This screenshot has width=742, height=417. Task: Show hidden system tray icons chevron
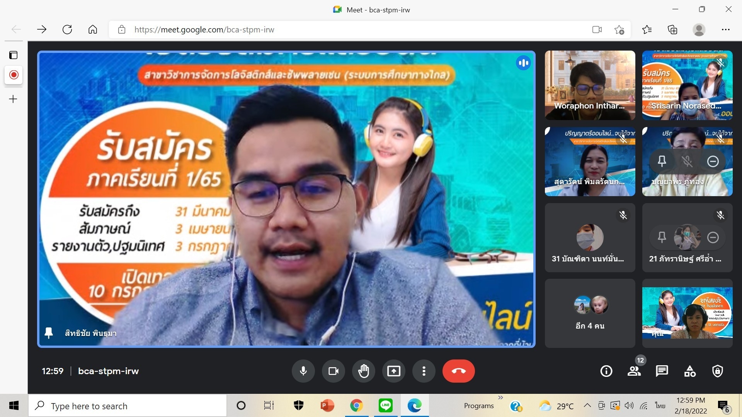pos(587,405)
